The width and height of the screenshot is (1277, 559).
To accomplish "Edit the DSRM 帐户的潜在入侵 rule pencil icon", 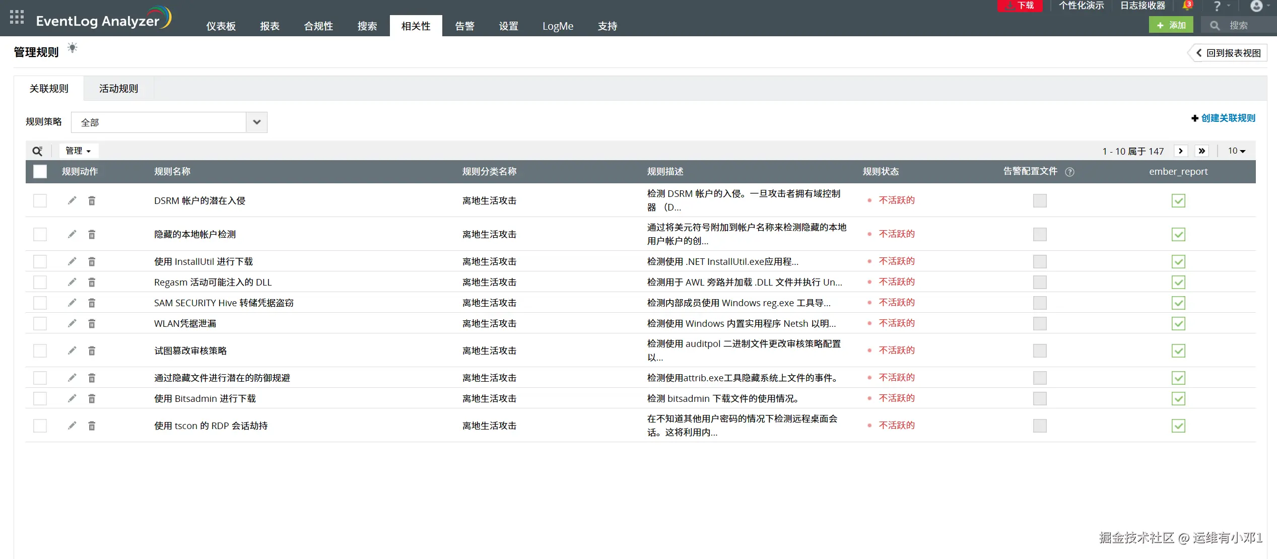I will 72,200.
